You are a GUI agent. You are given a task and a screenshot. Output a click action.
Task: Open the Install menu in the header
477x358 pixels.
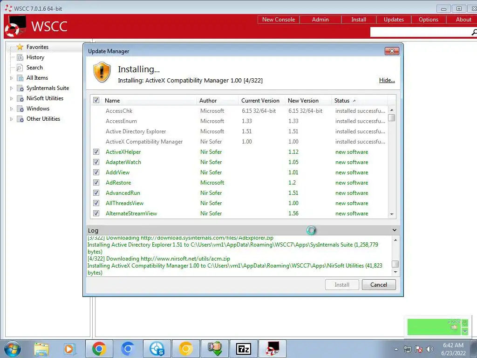(x=359, y=20)
